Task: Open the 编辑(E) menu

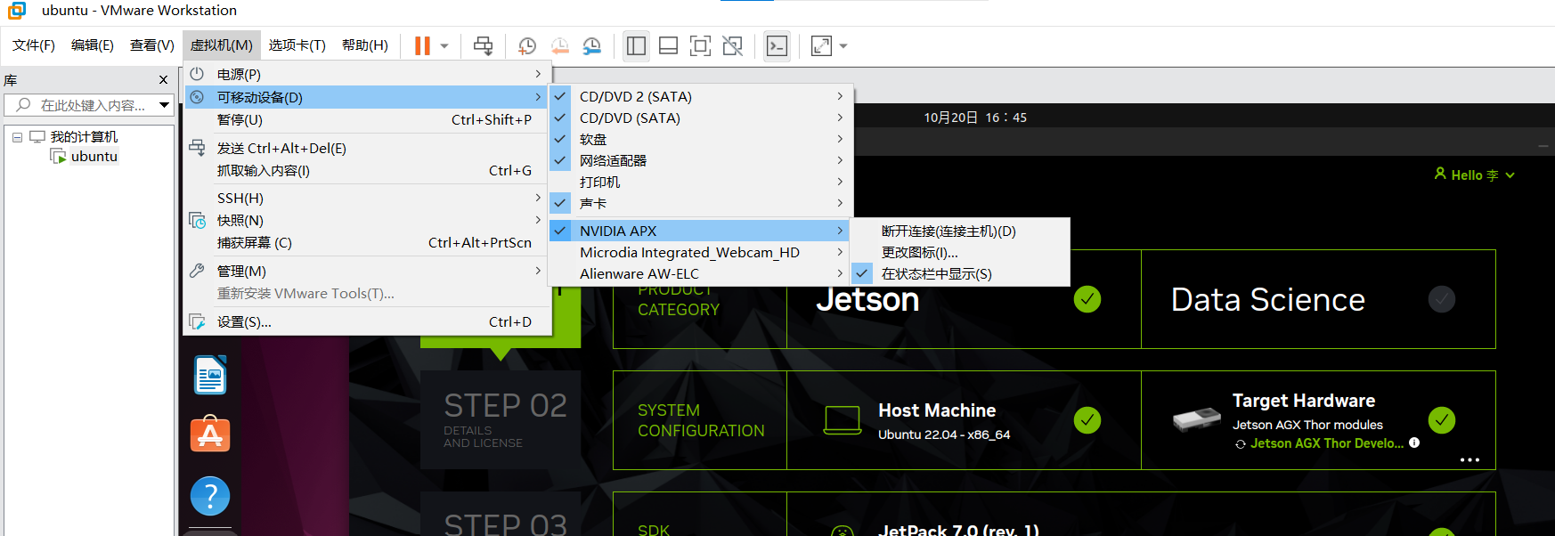Action: point(93,45)
